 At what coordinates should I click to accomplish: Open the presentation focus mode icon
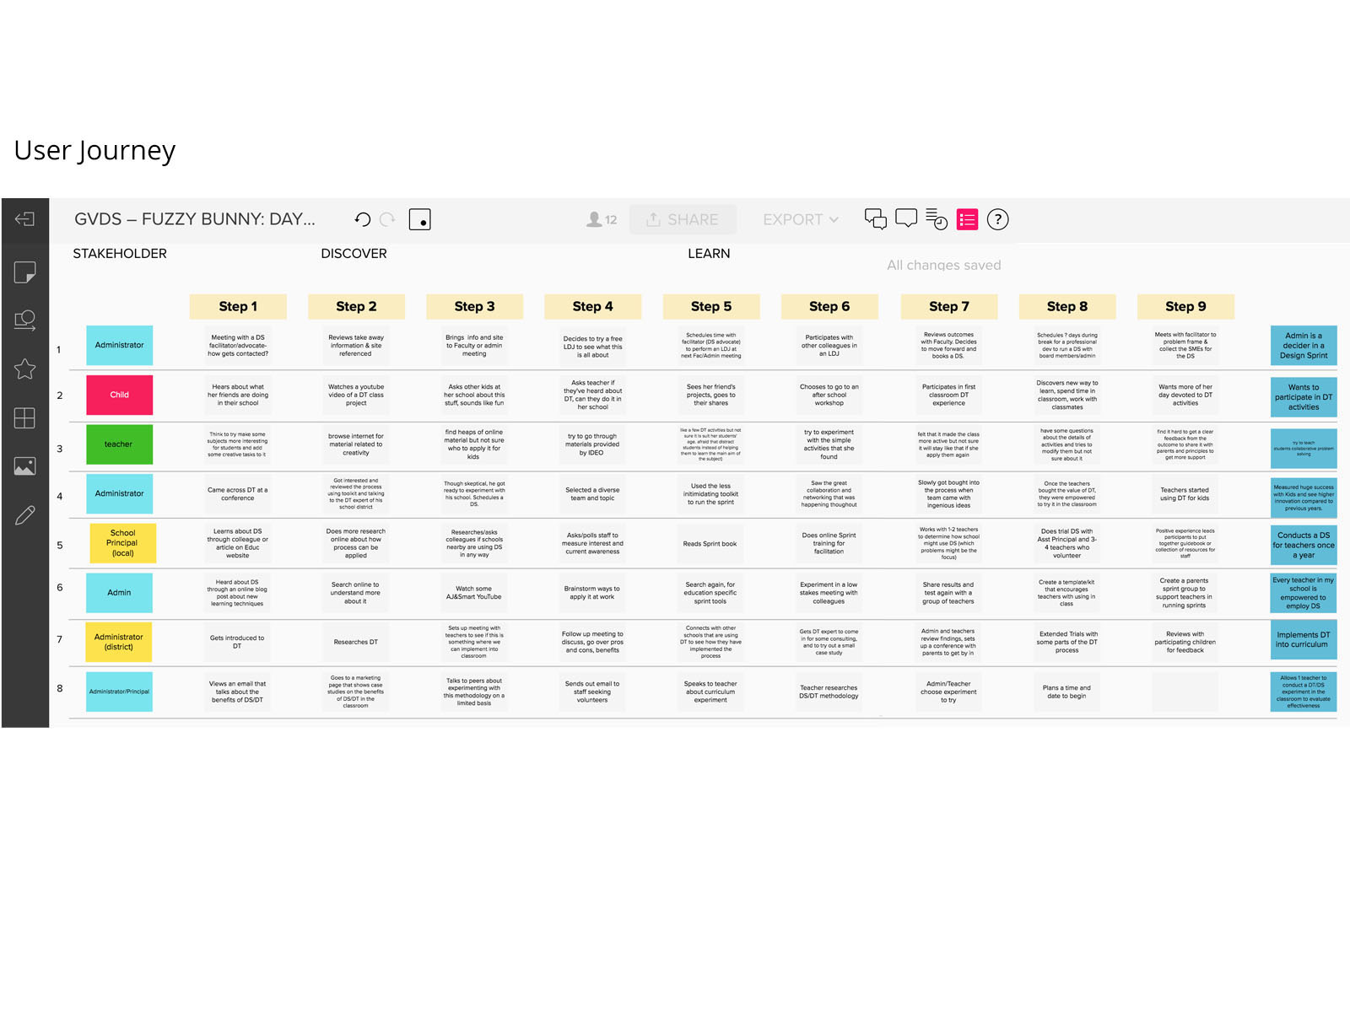click(x=419, y=218)
